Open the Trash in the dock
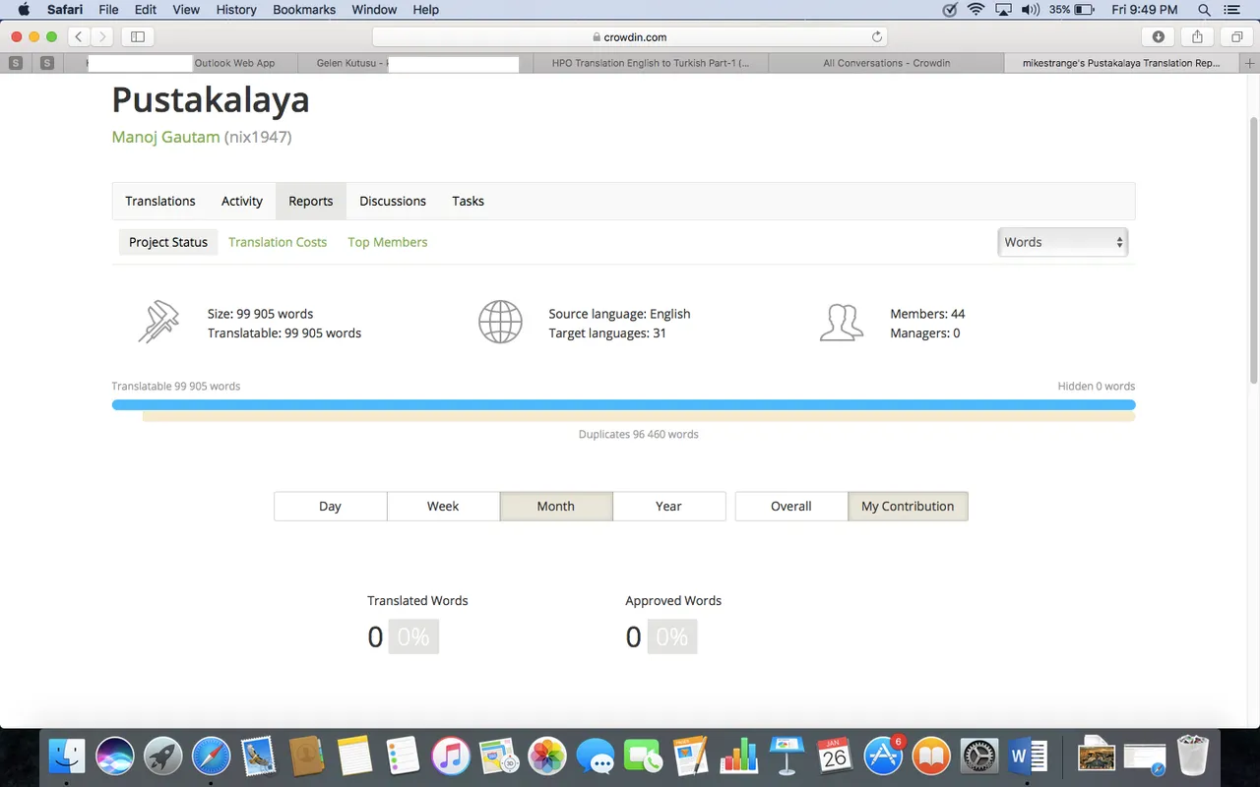The width and height of the screenshot is (1260, 787). (1192, 756)
